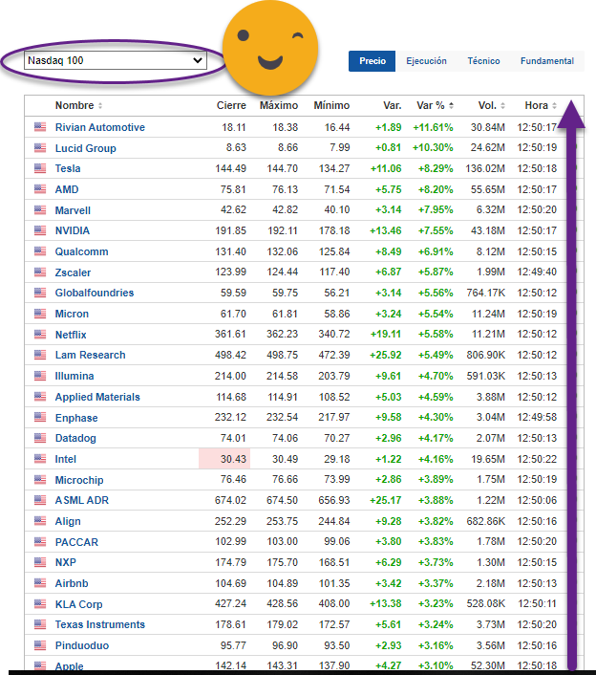
Task: Select NVIDIA minimum 178.18
Action: pos(334,230)
